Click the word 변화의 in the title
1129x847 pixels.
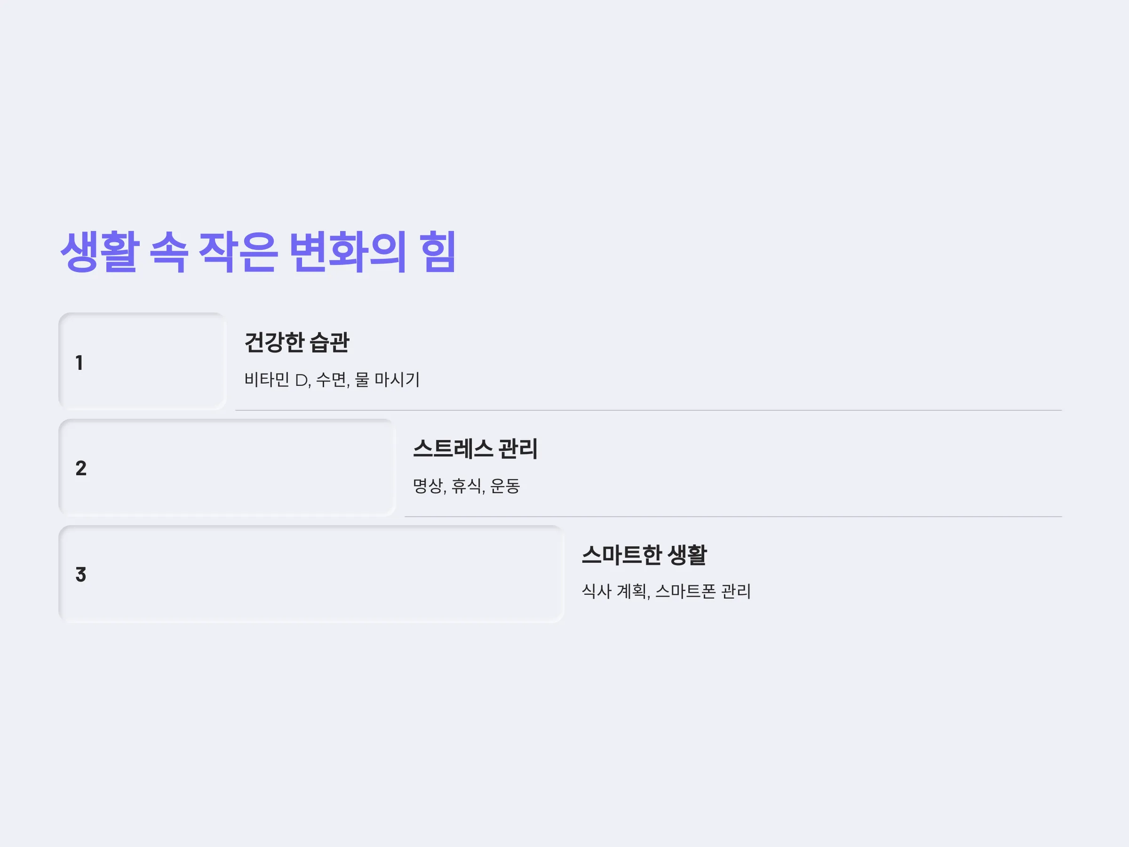tap(348, 252)
